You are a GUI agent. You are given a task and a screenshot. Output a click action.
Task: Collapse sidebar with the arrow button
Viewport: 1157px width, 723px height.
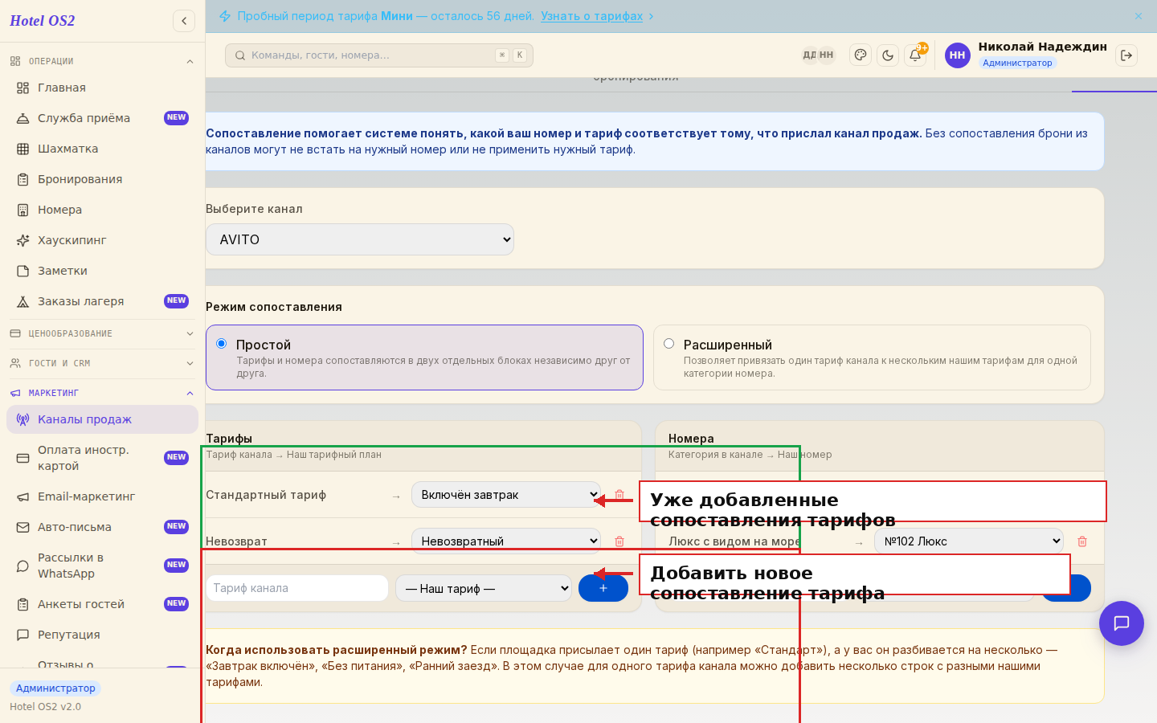[184, 21]
